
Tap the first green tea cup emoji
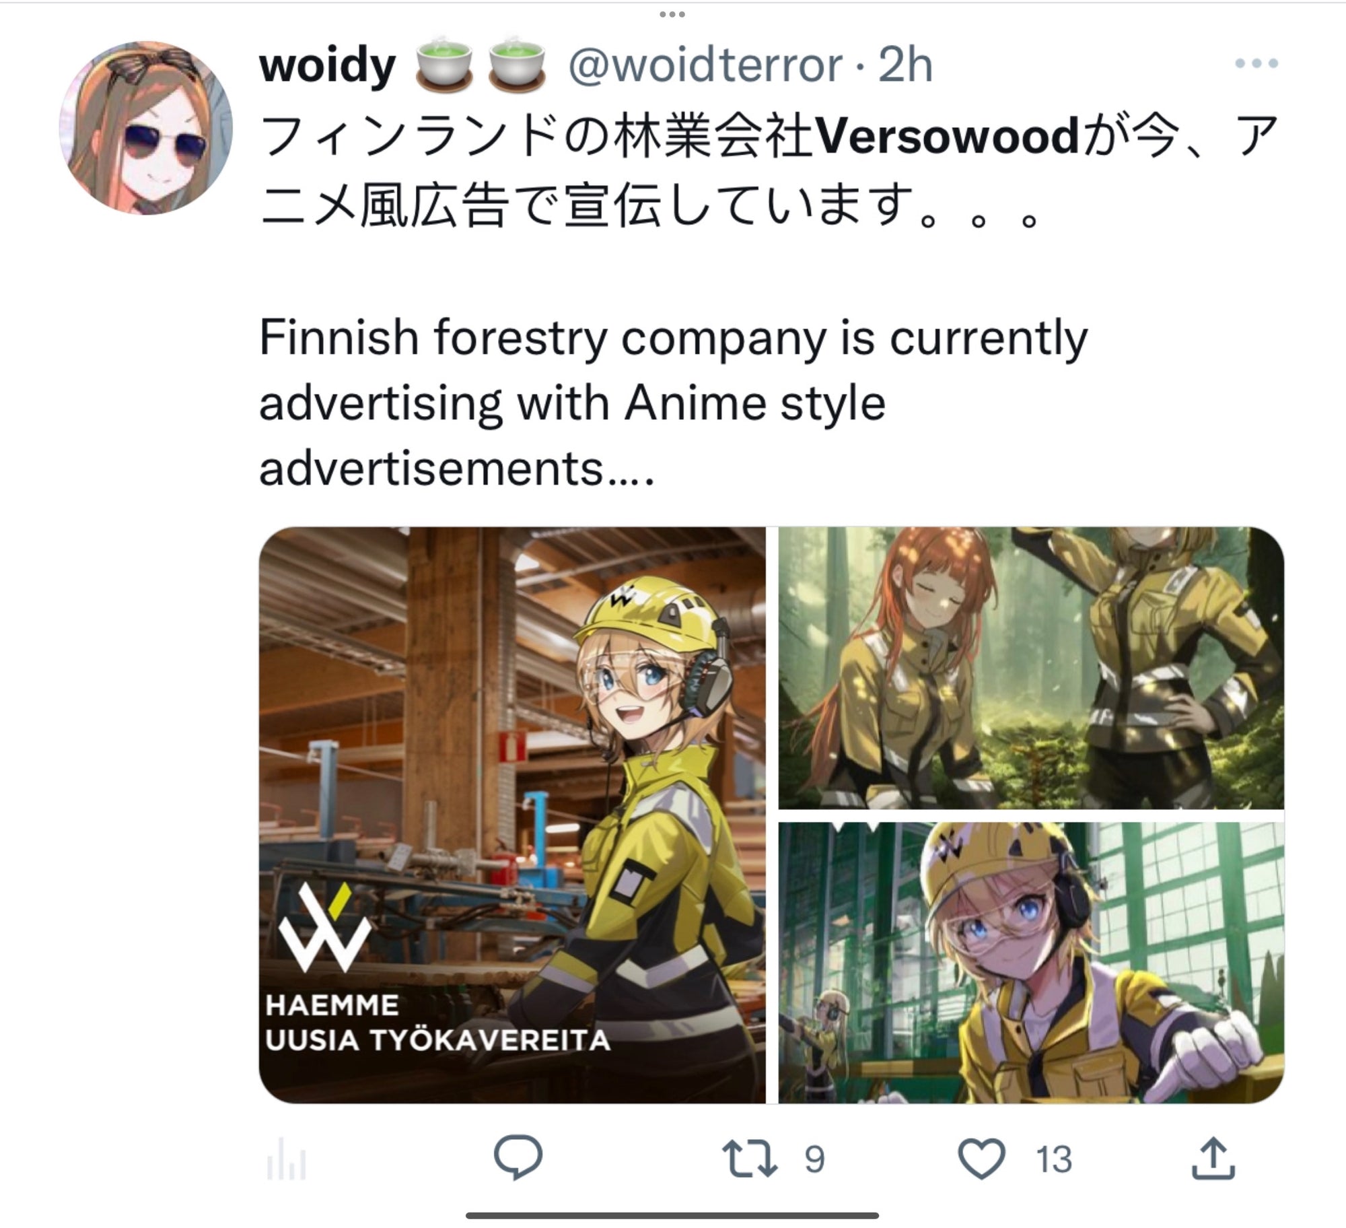point(443,64)
